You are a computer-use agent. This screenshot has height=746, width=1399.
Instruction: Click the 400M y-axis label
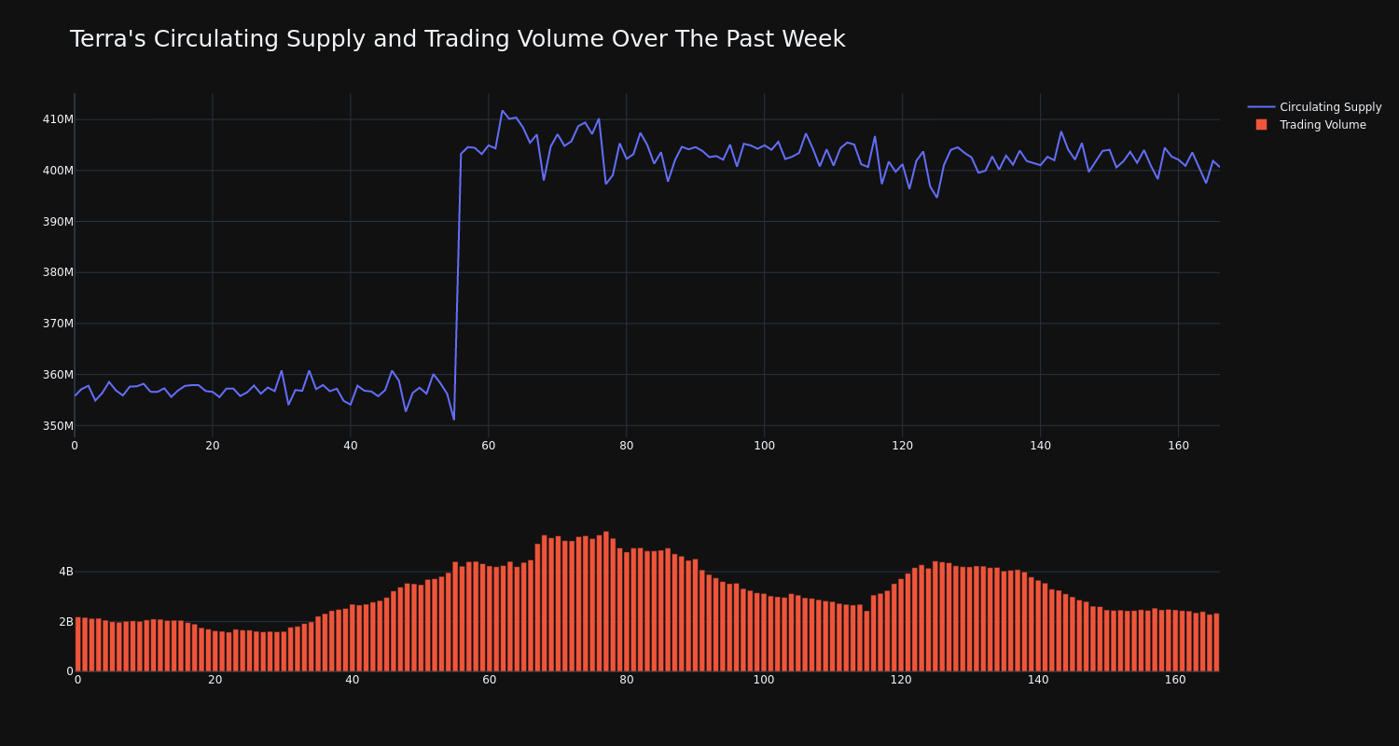click(57, 171)
